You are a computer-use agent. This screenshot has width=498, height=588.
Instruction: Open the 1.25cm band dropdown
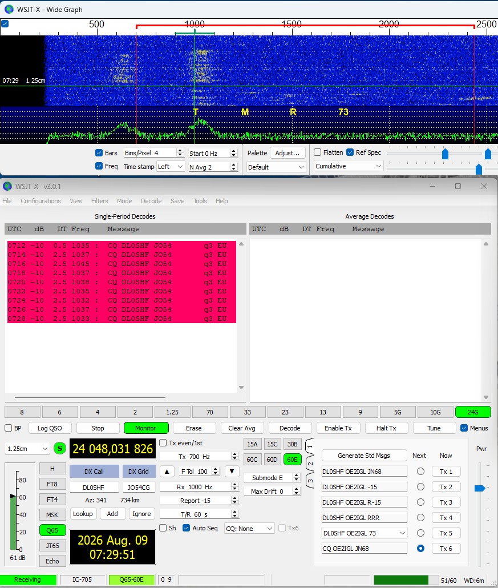coord(27,449)
